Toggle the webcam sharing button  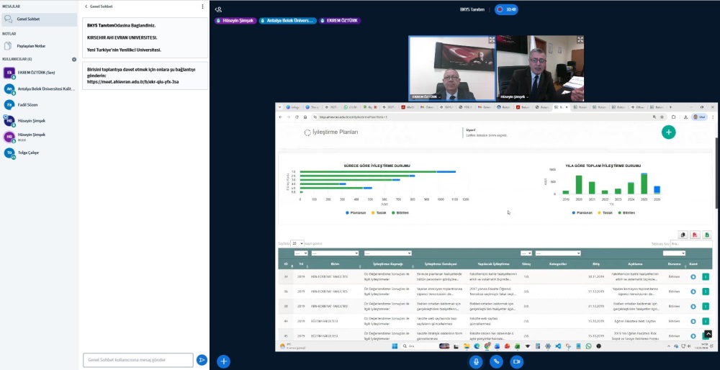517,361
